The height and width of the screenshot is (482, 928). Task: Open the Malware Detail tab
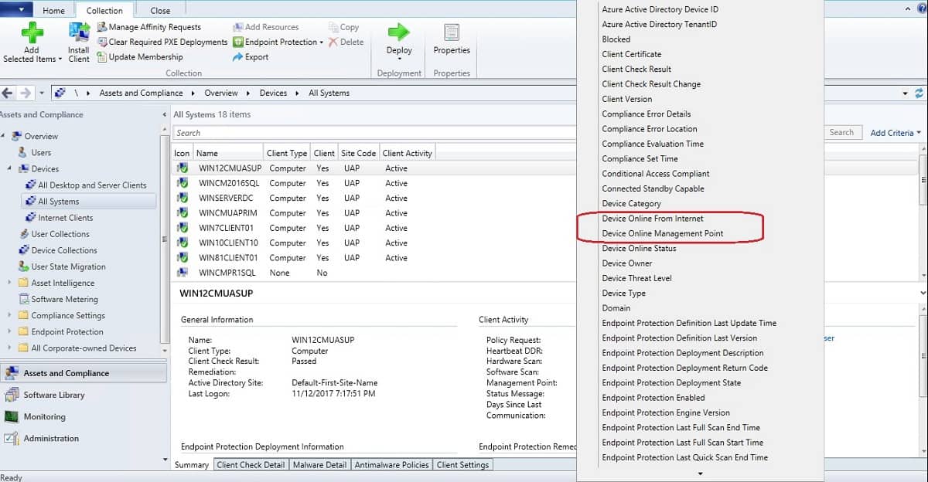[319, 465]
